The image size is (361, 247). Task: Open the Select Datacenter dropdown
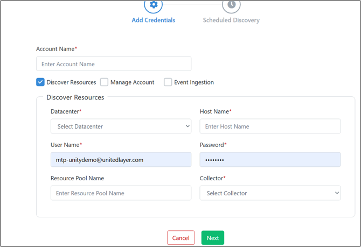coord(121,126)
